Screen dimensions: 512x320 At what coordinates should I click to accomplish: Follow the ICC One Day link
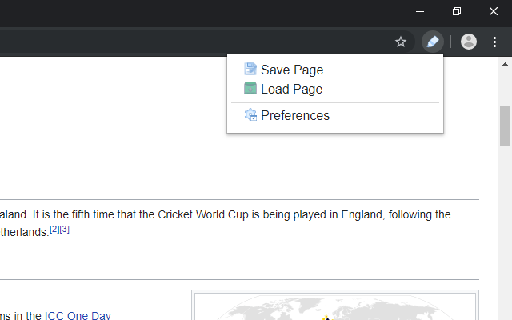(x=78, y=316)
